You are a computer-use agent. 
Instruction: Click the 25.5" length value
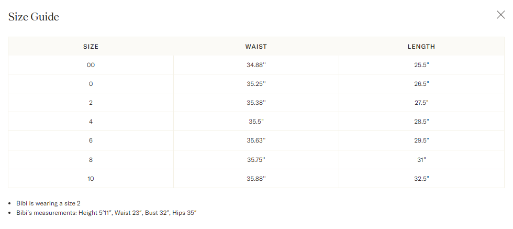pos(421,65)
